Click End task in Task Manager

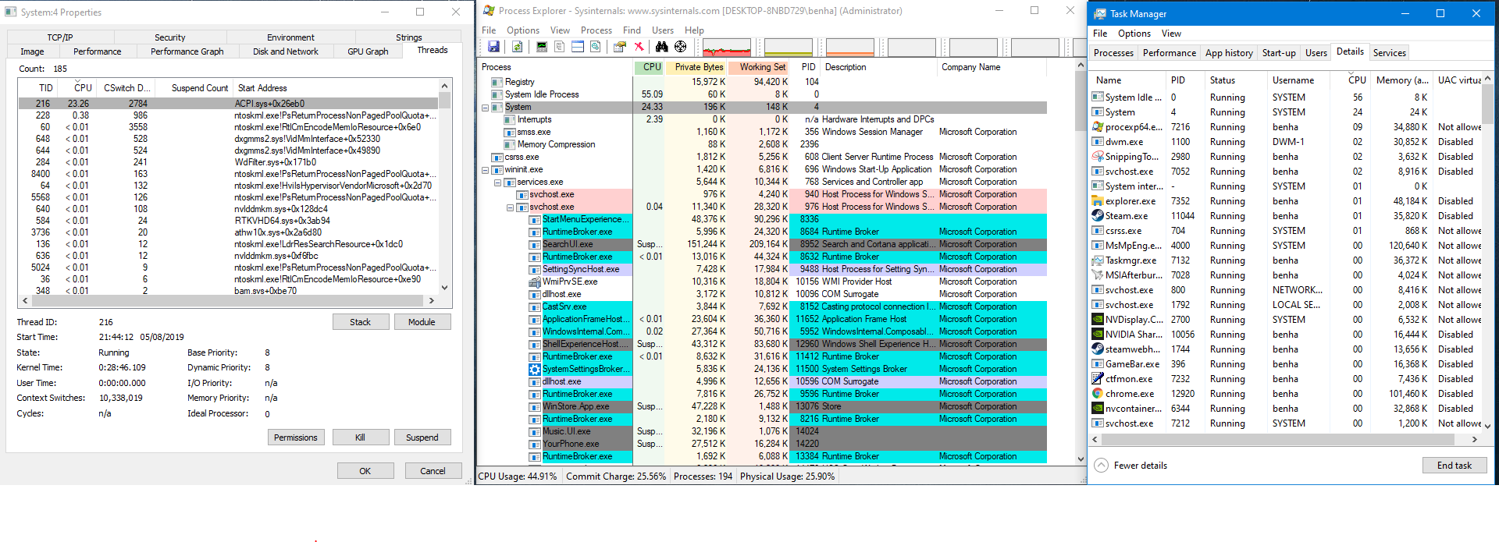coord(1454,466)
